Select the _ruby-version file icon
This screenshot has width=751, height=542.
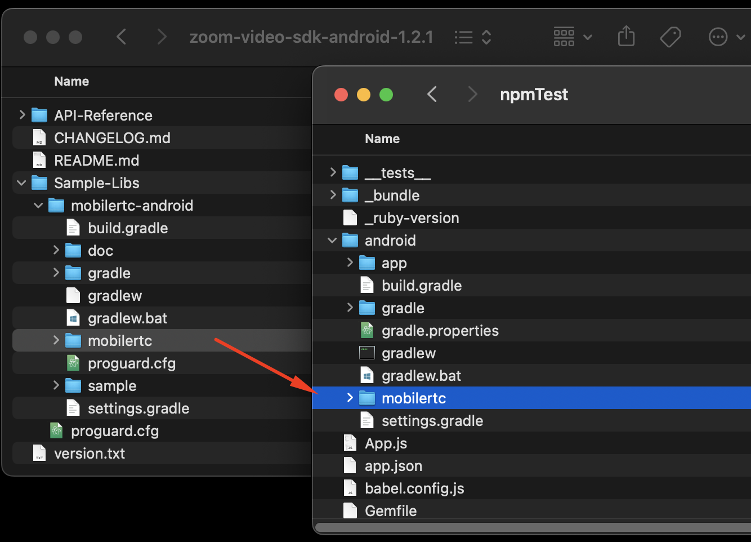click(x=350, y=217)
